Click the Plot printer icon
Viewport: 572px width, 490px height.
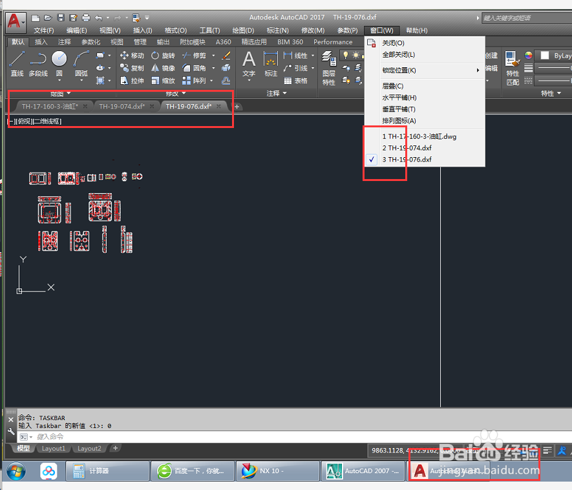coord(86,17)
